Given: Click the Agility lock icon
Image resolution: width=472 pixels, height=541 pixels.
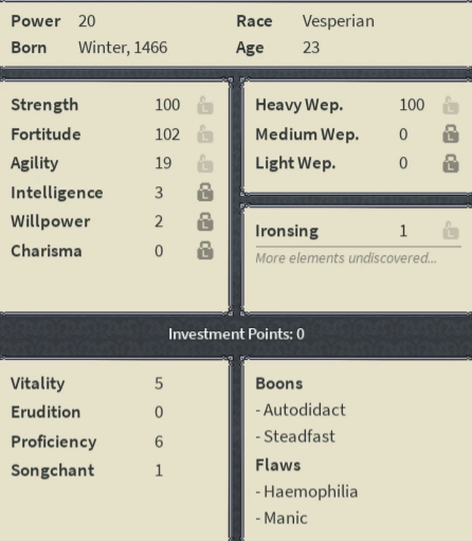Looking at the screenshot, I should pos(205,164).
